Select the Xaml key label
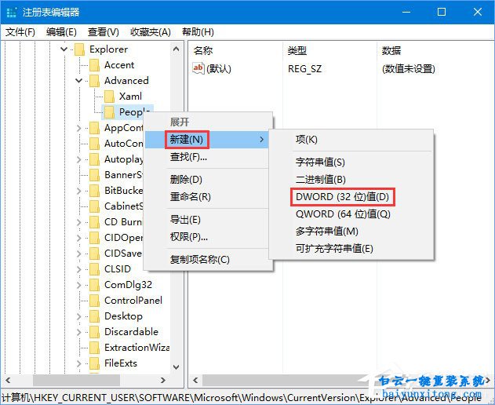Screen dimensions: 495x405 [x=130, y=97]
